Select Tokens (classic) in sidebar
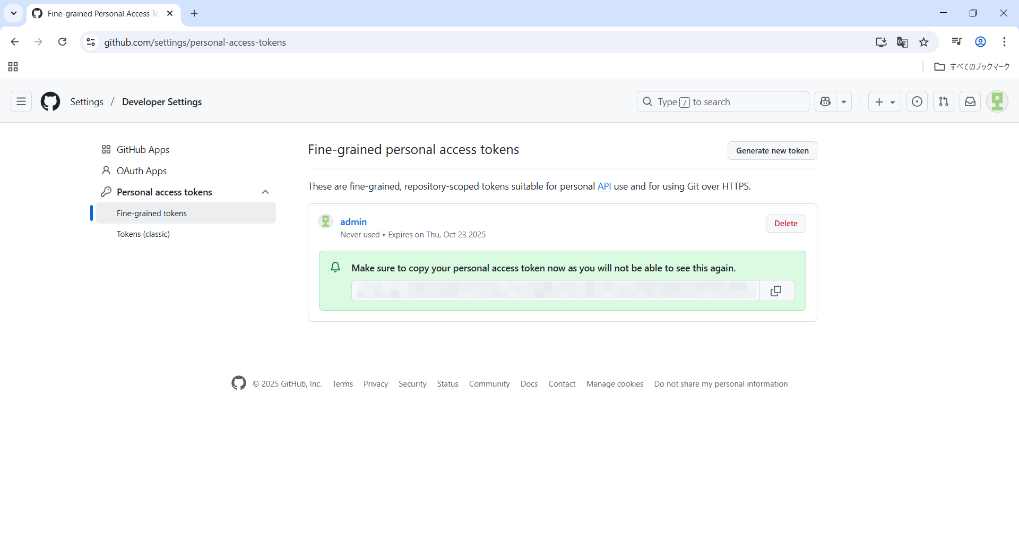1019x547 pixels. coord(143,234)
